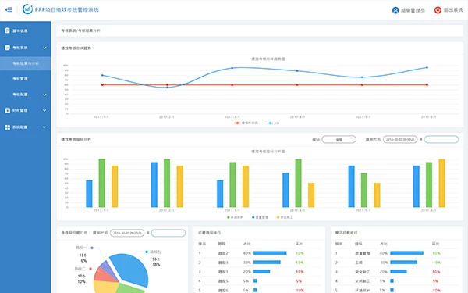The height and width of the screenshot is (293, 468).
Task: Expand the 考核配置 chevron arrow
Action: (44, 95)
